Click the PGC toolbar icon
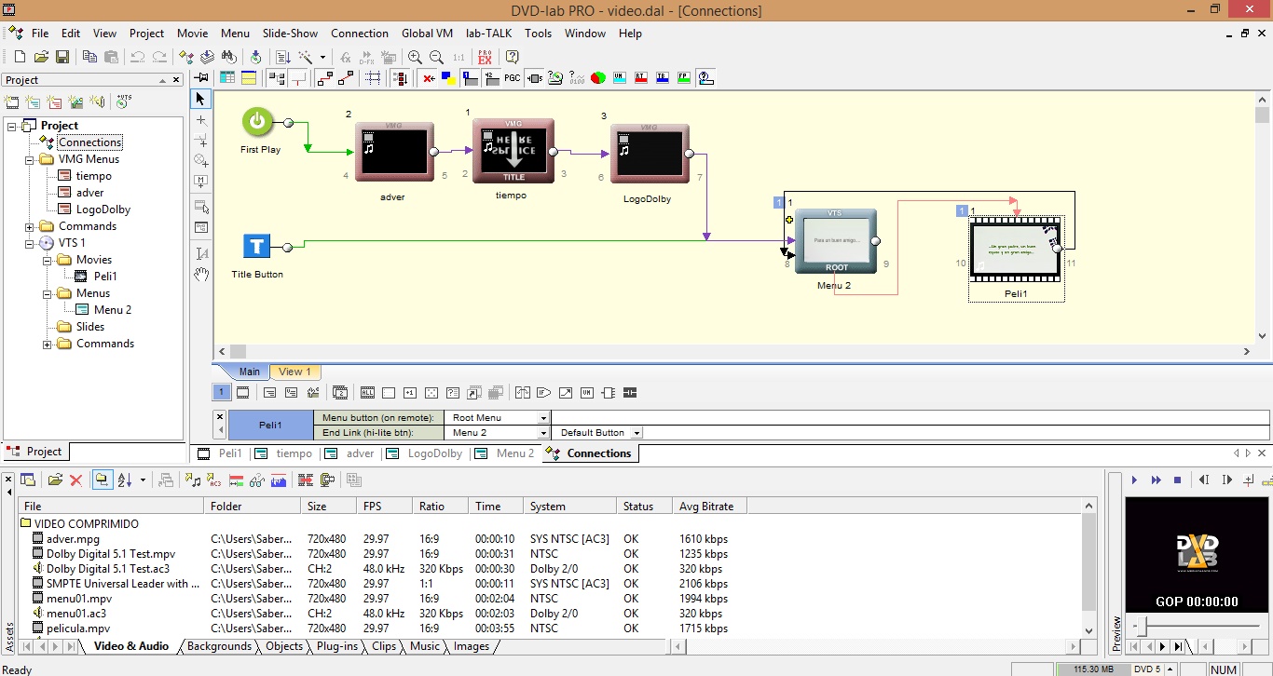Viewport: 1273px width, 676px height. pyautogui.click(x=512, y=78)
